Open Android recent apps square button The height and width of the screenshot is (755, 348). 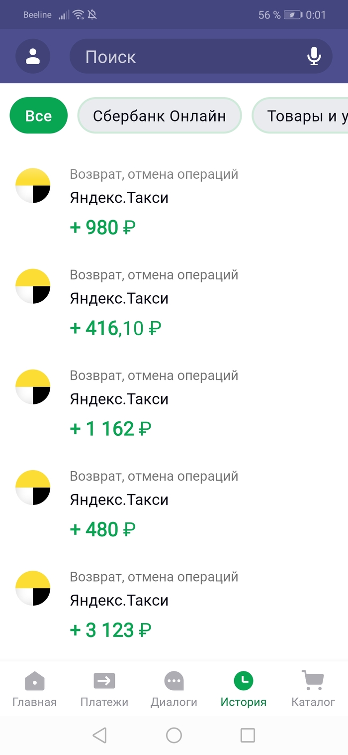tap(248, 735)
